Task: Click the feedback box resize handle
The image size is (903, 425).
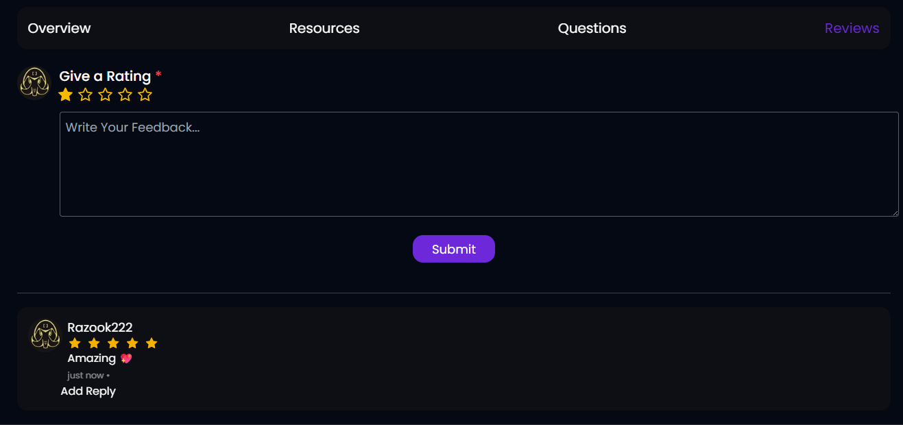Action: coord(895,212)
